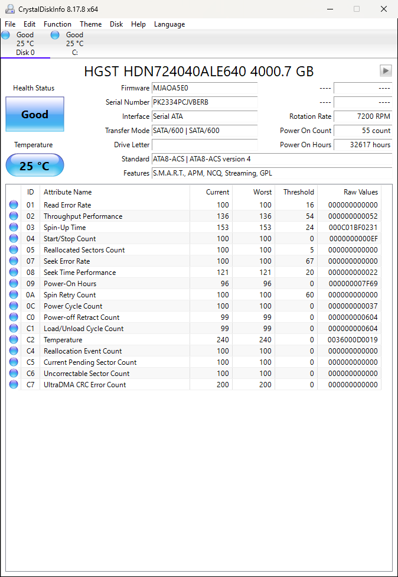
Task: Click the 25 °C temperature button
Action: (x=35, y=166)
